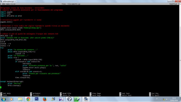The width and height of the screenshot is (181, 102).
Task: Open the clock and date in tray
Action: point(174,99)
